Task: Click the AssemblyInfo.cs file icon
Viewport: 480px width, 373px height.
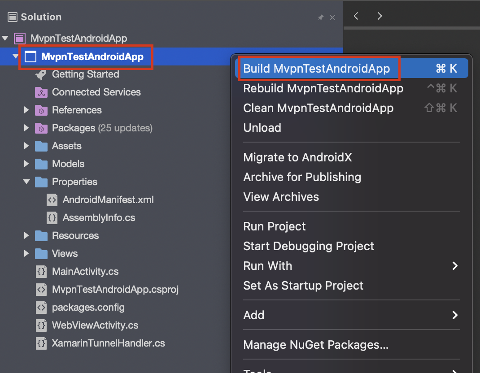Action: coord(52,218)
